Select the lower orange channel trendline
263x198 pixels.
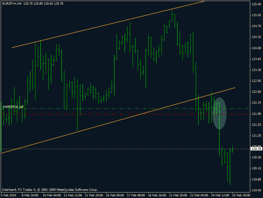pyautogui.click(x=118, y=120)
